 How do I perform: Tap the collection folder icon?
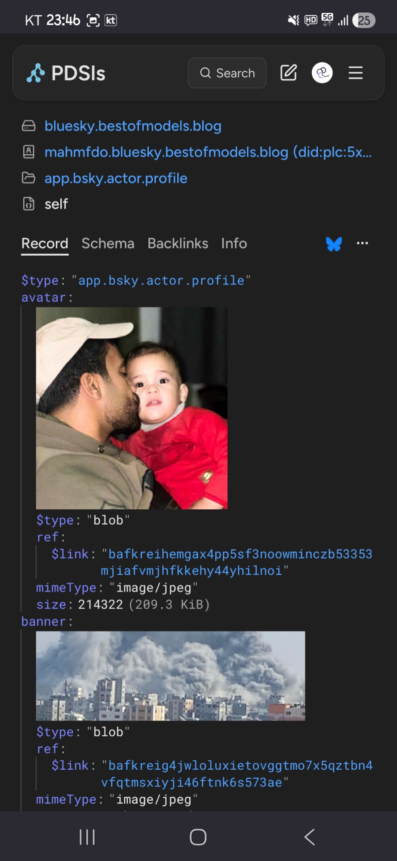[29, 178]
